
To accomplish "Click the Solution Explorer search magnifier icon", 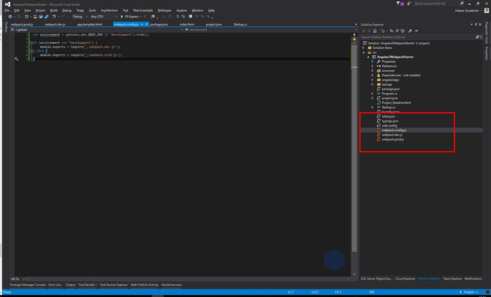I will click(477, 37).
